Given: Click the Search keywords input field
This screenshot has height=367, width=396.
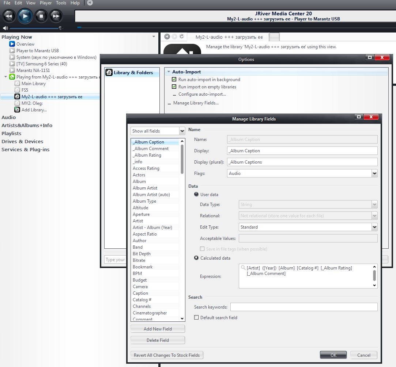Looking at the screenshot, I should 304,307.
